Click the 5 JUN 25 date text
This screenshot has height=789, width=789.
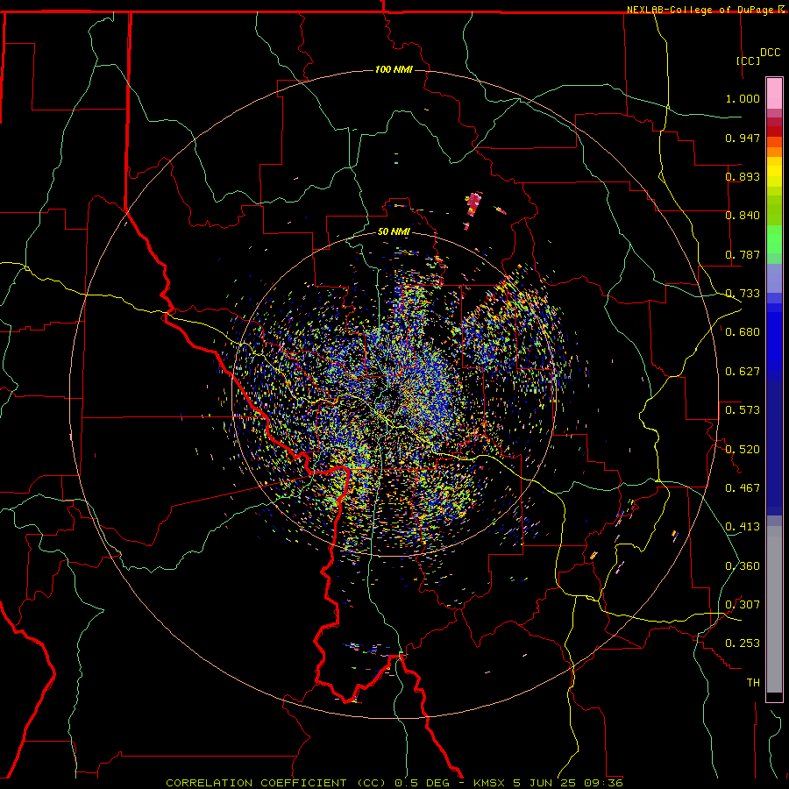point(545,783)
